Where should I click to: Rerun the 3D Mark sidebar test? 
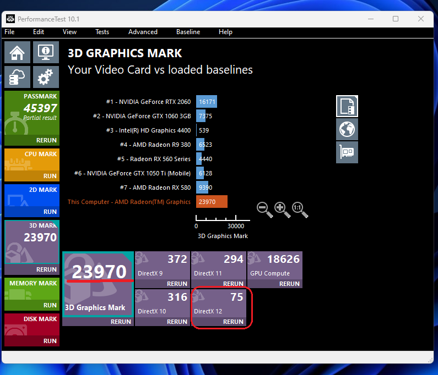tap(32, 269)
